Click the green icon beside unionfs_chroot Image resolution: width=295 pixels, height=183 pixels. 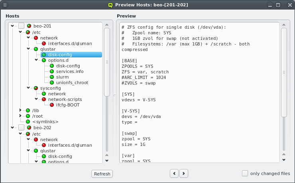tap(52, 83)
